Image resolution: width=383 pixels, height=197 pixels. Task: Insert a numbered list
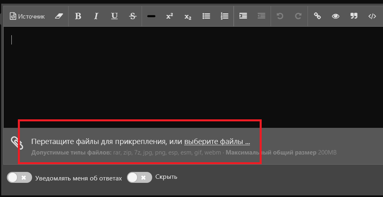[224, 16]
